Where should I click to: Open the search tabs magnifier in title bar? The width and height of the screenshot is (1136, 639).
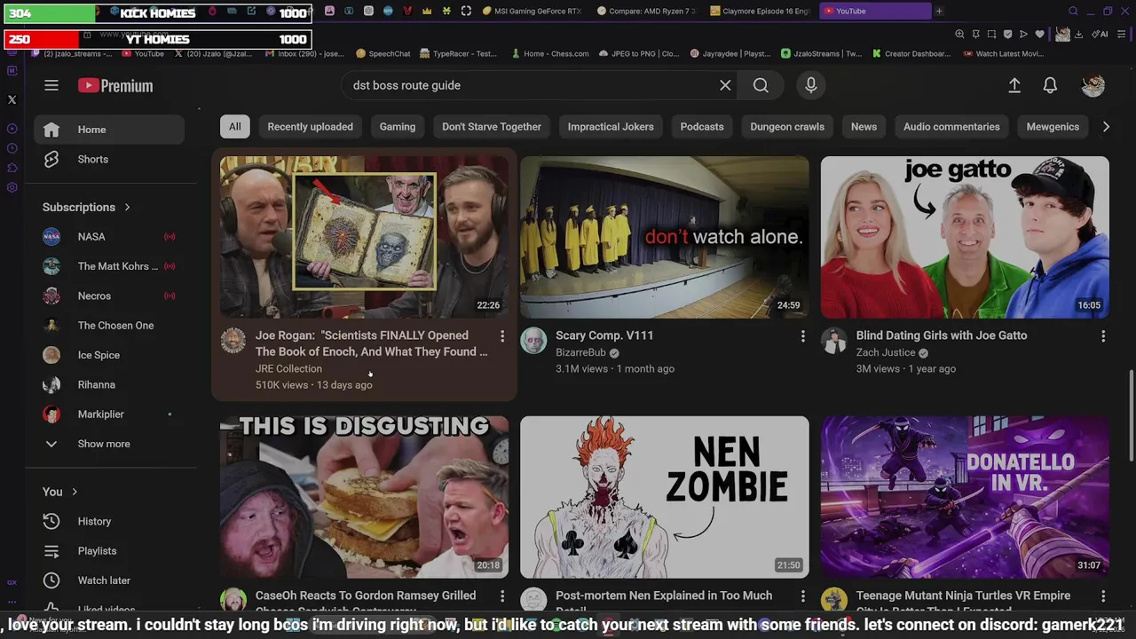click(1073, 11)
